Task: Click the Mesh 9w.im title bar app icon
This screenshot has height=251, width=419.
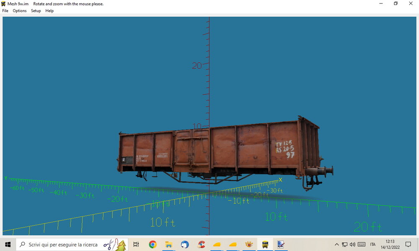Action: pyautogui.click(x=3, y=4)
